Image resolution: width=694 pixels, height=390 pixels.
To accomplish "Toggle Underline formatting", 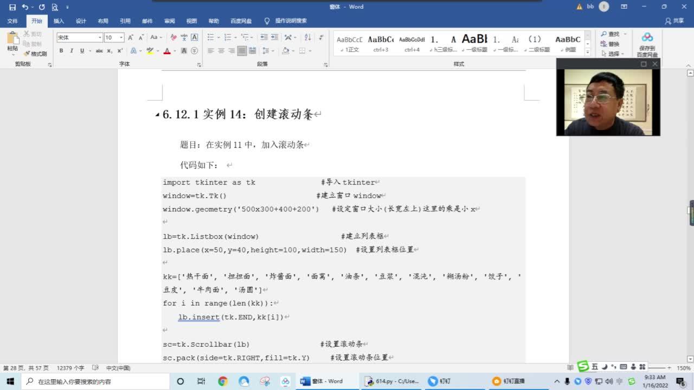I will click(x=82, y=51).
